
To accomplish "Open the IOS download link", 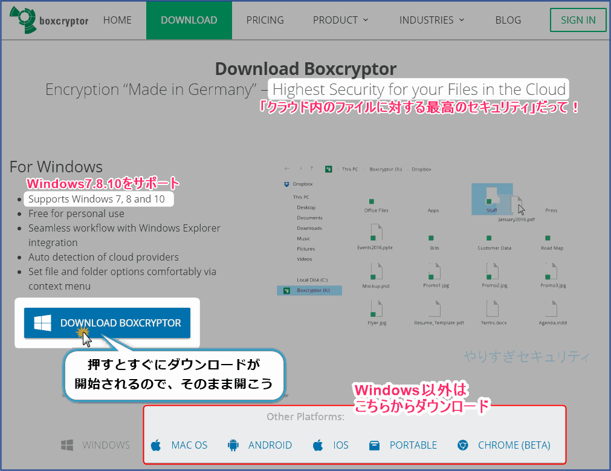I will click(341, 445).
